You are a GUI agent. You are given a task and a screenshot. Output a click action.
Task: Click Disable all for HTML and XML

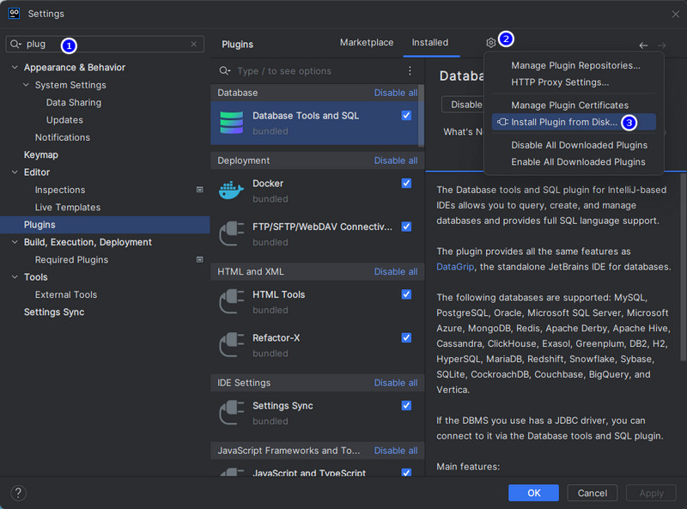click(396, 271)
